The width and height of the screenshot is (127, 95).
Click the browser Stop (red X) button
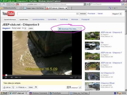[15, 4]
